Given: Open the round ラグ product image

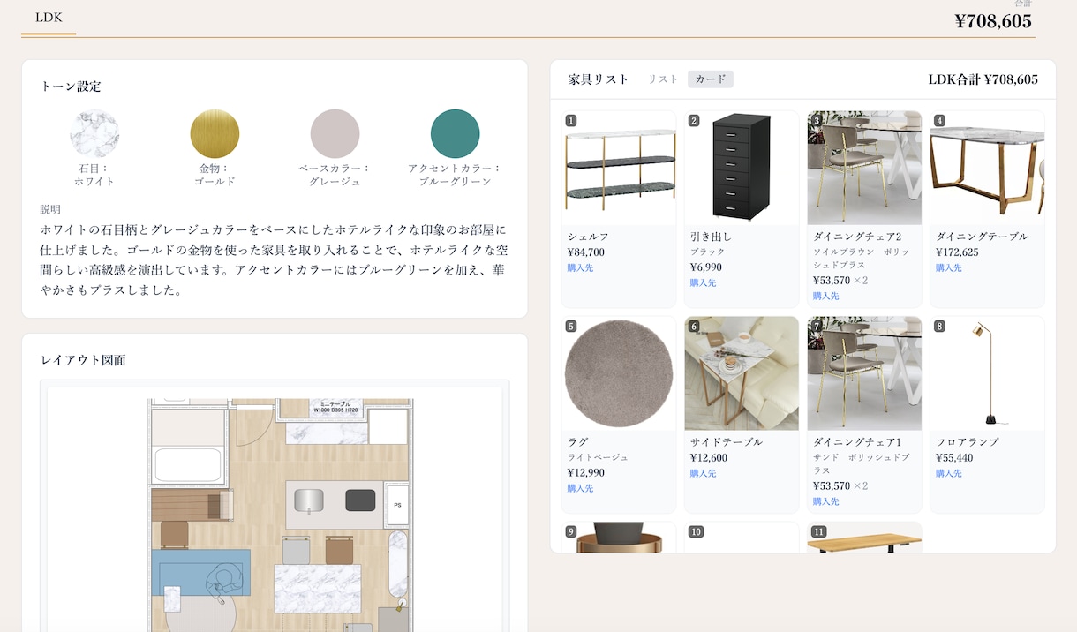Looking at the screenshot, I should (619, 373).
